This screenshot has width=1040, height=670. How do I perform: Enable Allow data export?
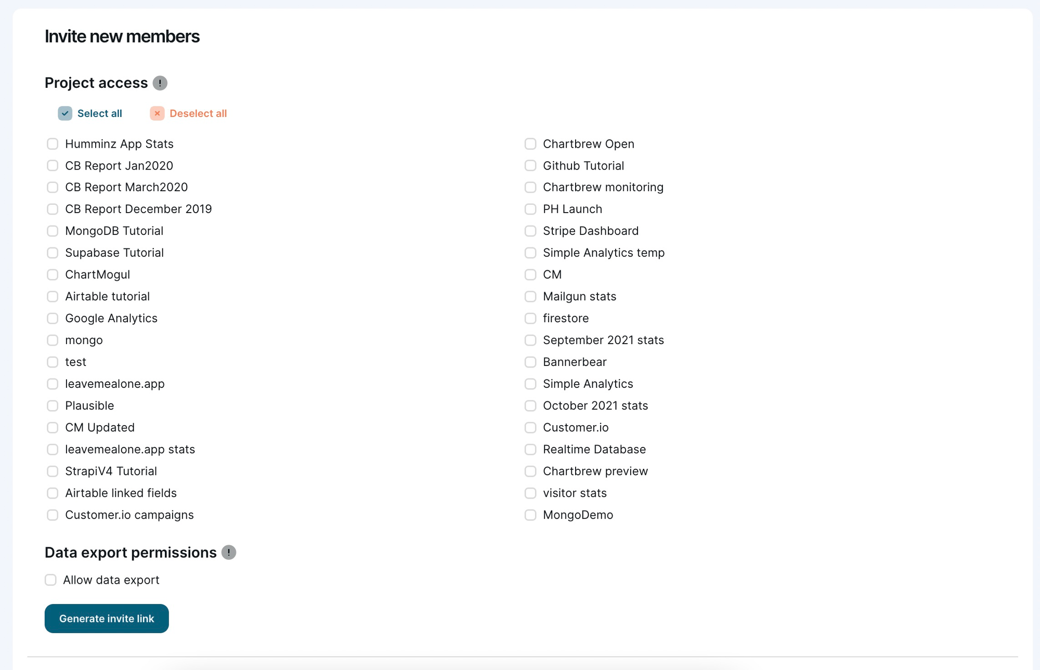pyautogui.click(x=50, y=580)
